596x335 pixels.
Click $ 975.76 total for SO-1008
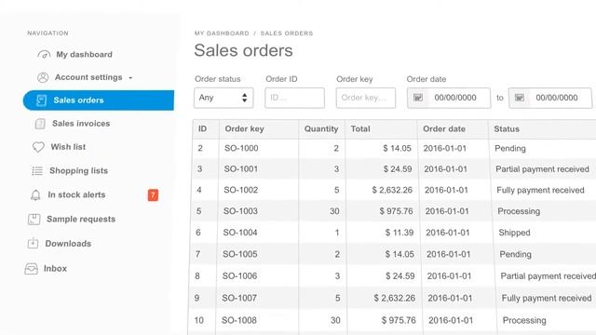coord(399,320)
